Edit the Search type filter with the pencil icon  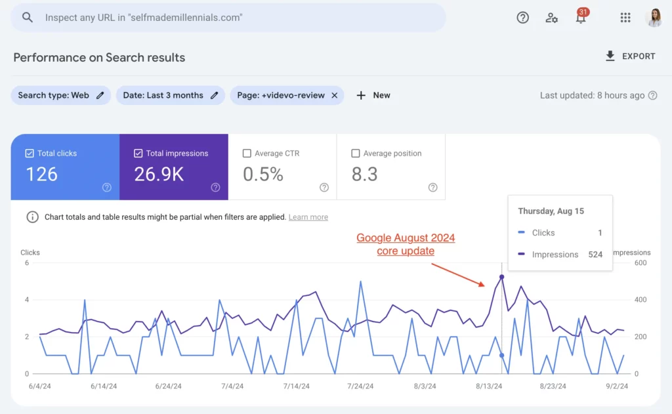click(100, 95)
